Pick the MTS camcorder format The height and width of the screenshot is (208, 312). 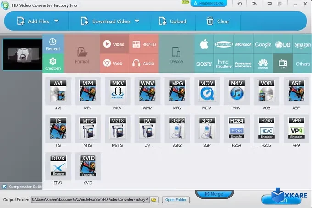88,128
